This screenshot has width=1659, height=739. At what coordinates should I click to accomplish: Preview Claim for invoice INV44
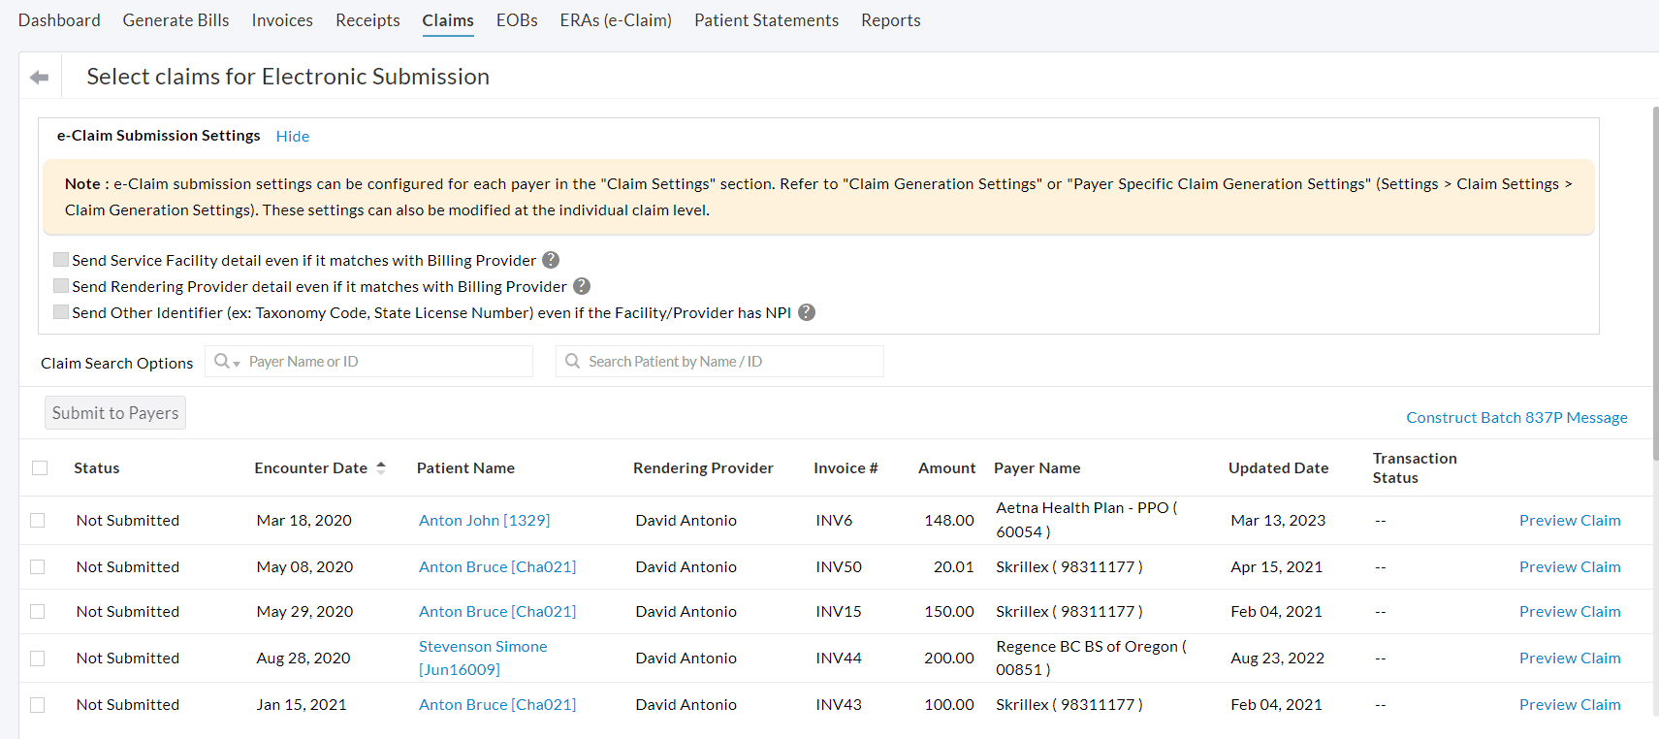[x=1569, y=658]
